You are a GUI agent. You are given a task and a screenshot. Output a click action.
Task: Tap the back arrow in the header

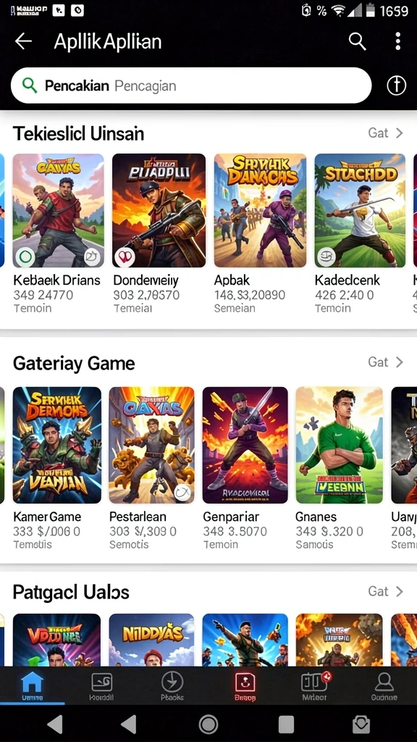pos(23,41)
